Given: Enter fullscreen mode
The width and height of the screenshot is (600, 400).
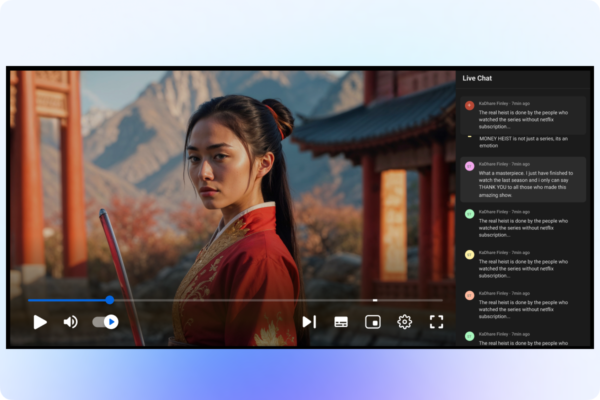Looking at the screenshot, I should (436, 322).
